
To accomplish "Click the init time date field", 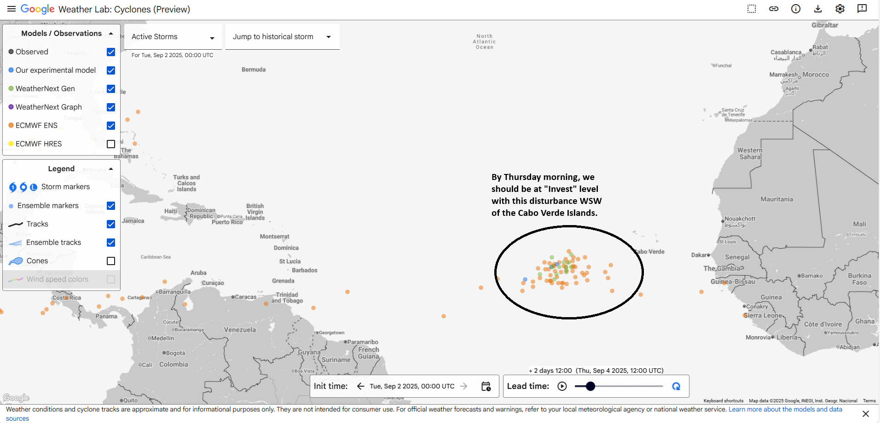I will click(x=412, y=386).
